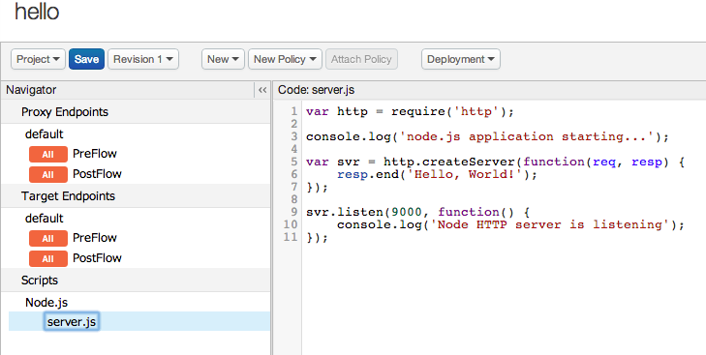Click the All badge beside Target PreFlow
This screenshot has width=706, height=355.
(x=48, y=239)
